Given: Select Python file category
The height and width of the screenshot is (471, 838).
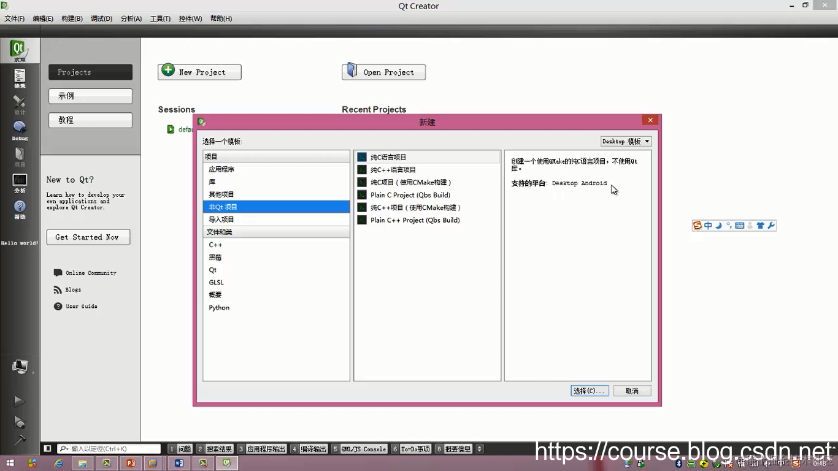Looking at the screenshot, I should (276, 308).
